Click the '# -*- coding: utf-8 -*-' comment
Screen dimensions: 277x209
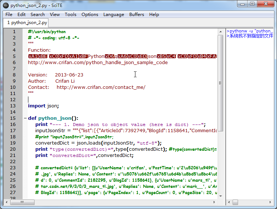coord(54,38)
